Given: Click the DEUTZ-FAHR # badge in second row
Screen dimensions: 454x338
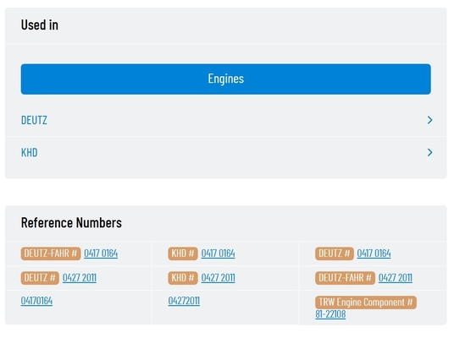Looking at the screenshot, I should (345, 278).
